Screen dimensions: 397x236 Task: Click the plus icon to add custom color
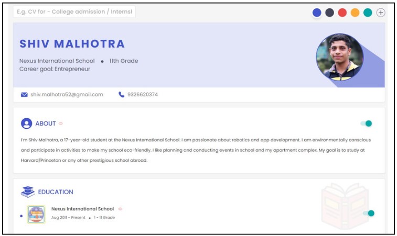381,13
